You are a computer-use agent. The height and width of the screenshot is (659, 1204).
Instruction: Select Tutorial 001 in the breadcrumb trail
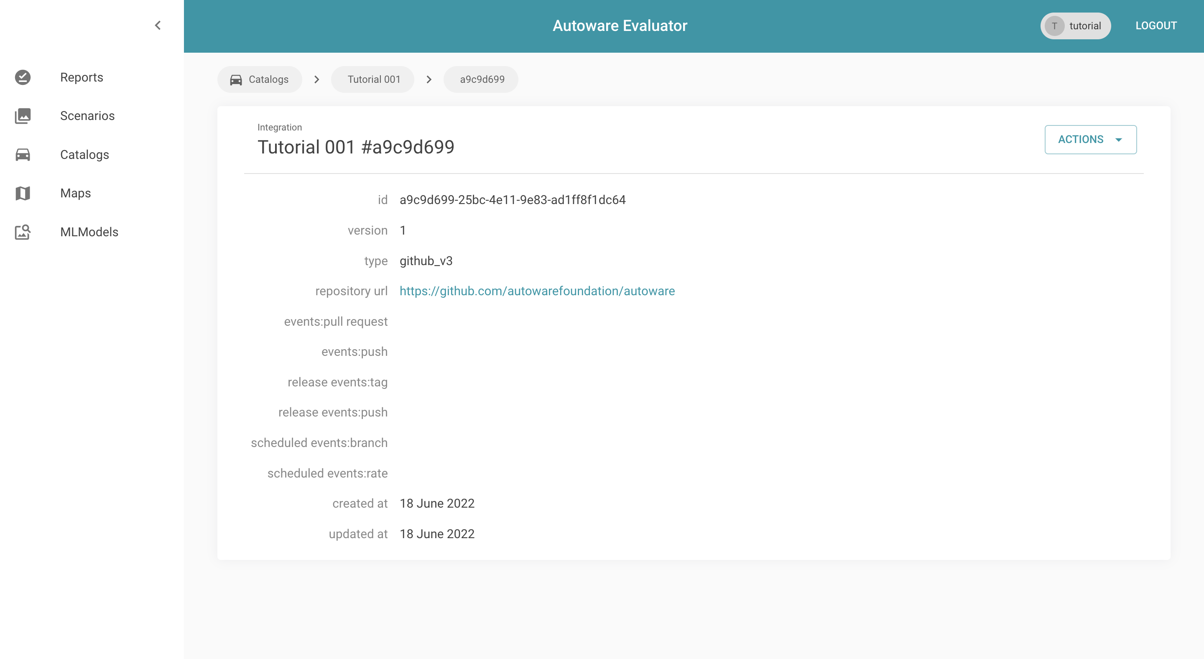point(373,79)
